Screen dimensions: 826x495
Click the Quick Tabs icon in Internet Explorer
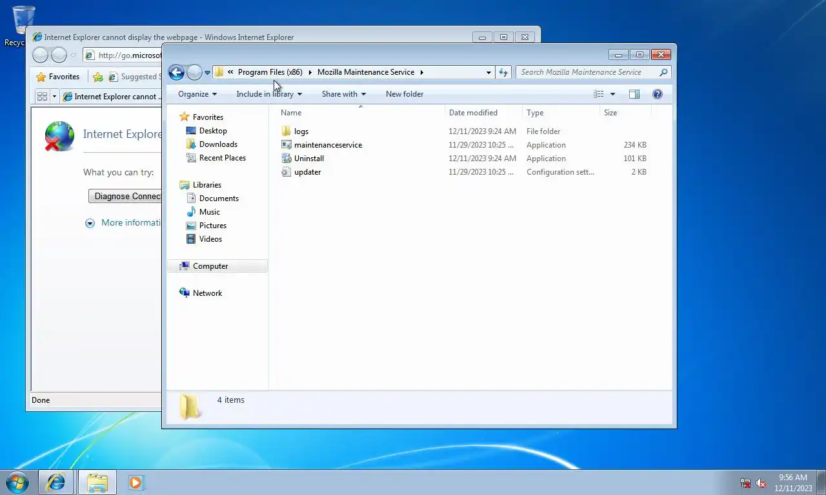click(x=42, y=97)
